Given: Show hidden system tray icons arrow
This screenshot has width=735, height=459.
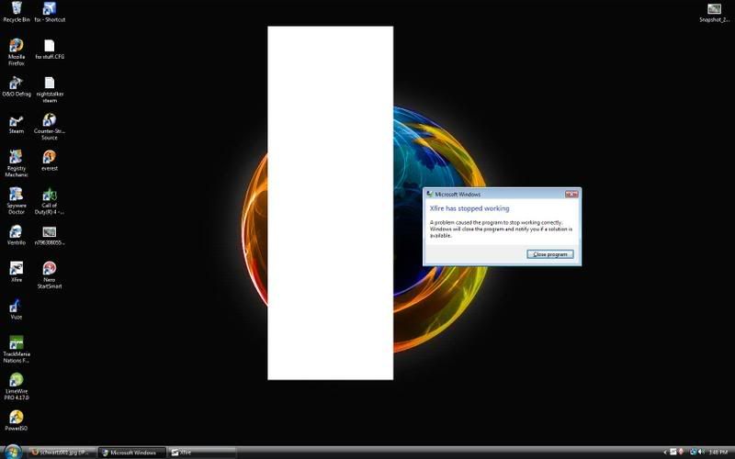Looking at the screenshot, I should pyautogui.click(x=665, y=452).
